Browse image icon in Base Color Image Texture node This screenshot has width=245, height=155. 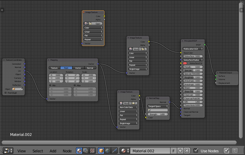pos(131,49)
